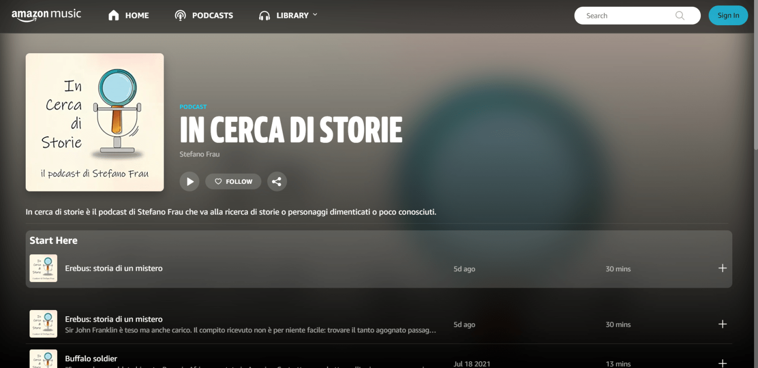Play the In Cerca di Storie podcast
Image resolution: width=758 pixels, height=368 pixels.
pyautogui.click(x=189, y=182)
